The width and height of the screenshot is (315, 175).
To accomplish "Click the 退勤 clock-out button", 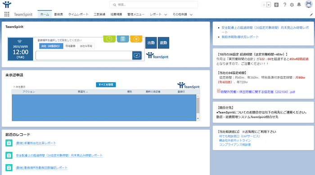I will tap(163, 43).
